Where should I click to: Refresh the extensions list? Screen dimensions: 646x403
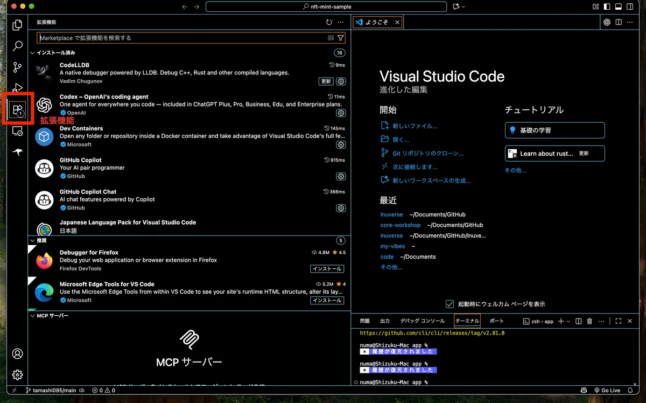[x=329, y=22]
